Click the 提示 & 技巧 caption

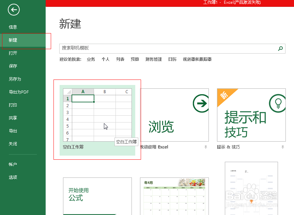point(228,147)
